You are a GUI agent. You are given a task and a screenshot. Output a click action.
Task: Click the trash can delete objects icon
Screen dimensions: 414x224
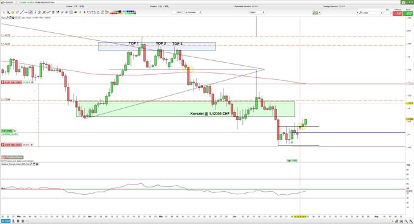53,12
